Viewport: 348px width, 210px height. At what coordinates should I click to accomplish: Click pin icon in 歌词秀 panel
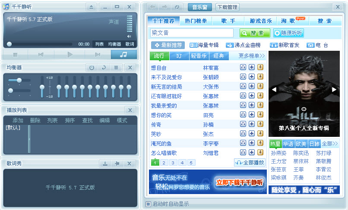[x=117, y=164]
